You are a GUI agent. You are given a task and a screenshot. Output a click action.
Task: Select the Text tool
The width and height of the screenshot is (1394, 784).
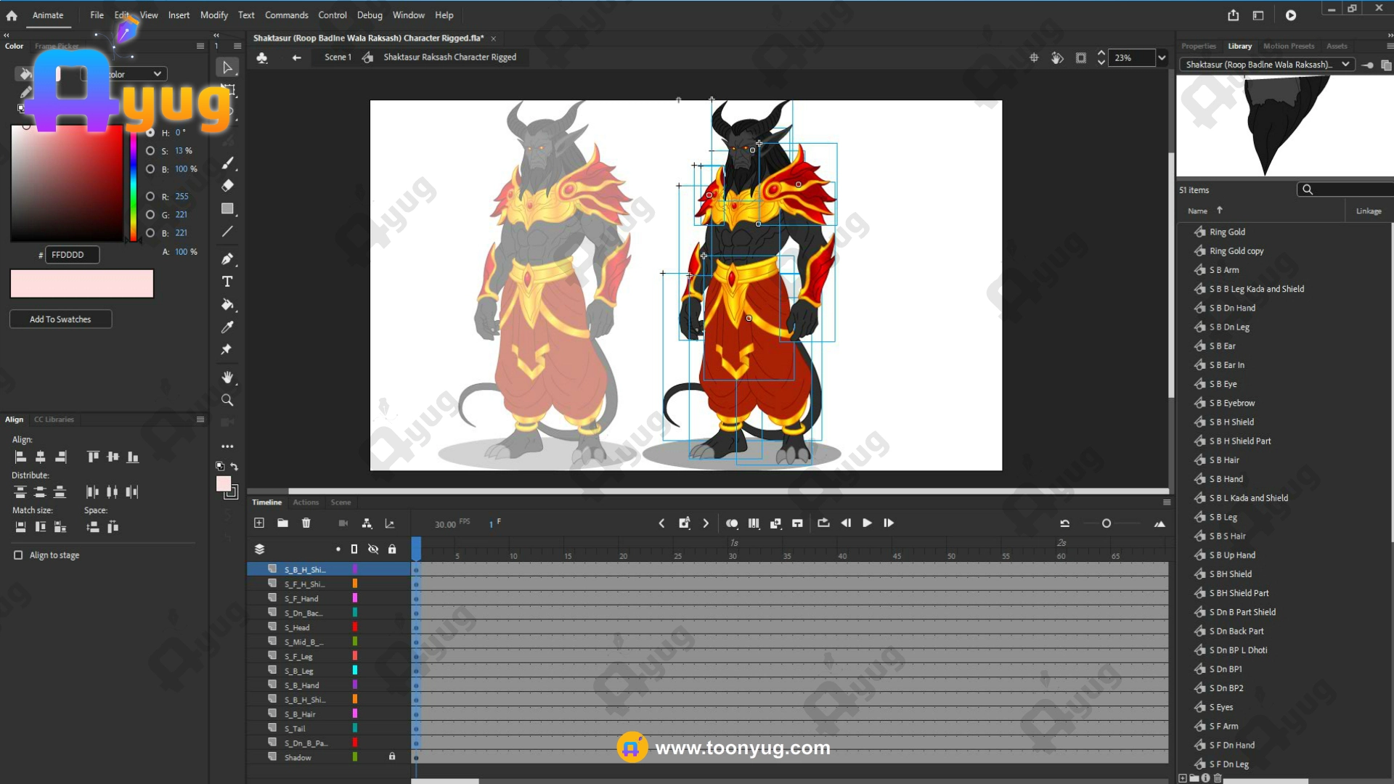coord(227,282)
